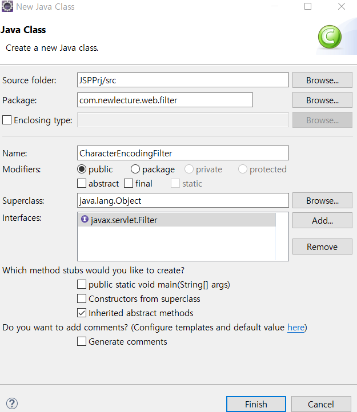Viewport: 357px width, 412px height.
Task: Click into the Name text field
Action: (x=183, y=153)
